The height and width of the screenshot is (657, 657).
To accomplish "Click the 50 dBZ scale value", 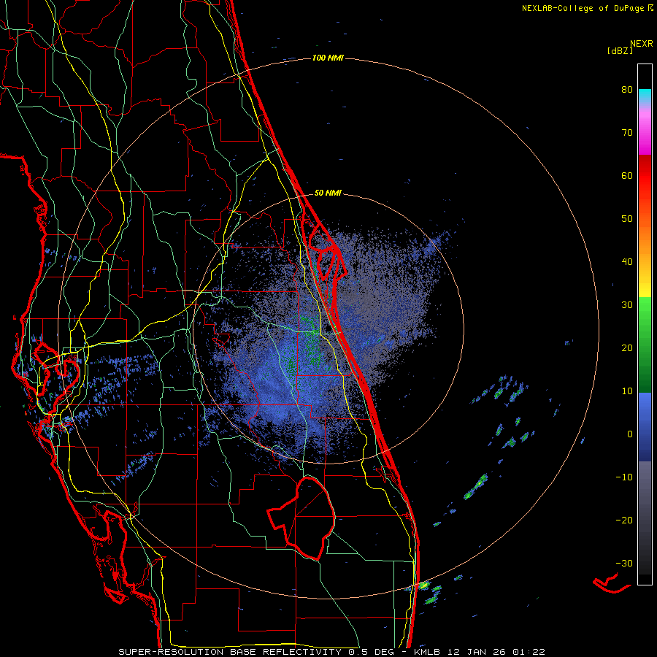I will coord(627,219).
